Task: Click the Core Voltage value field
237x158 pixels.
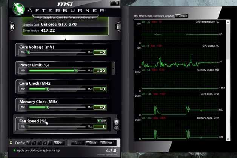Action: (100, 52)
